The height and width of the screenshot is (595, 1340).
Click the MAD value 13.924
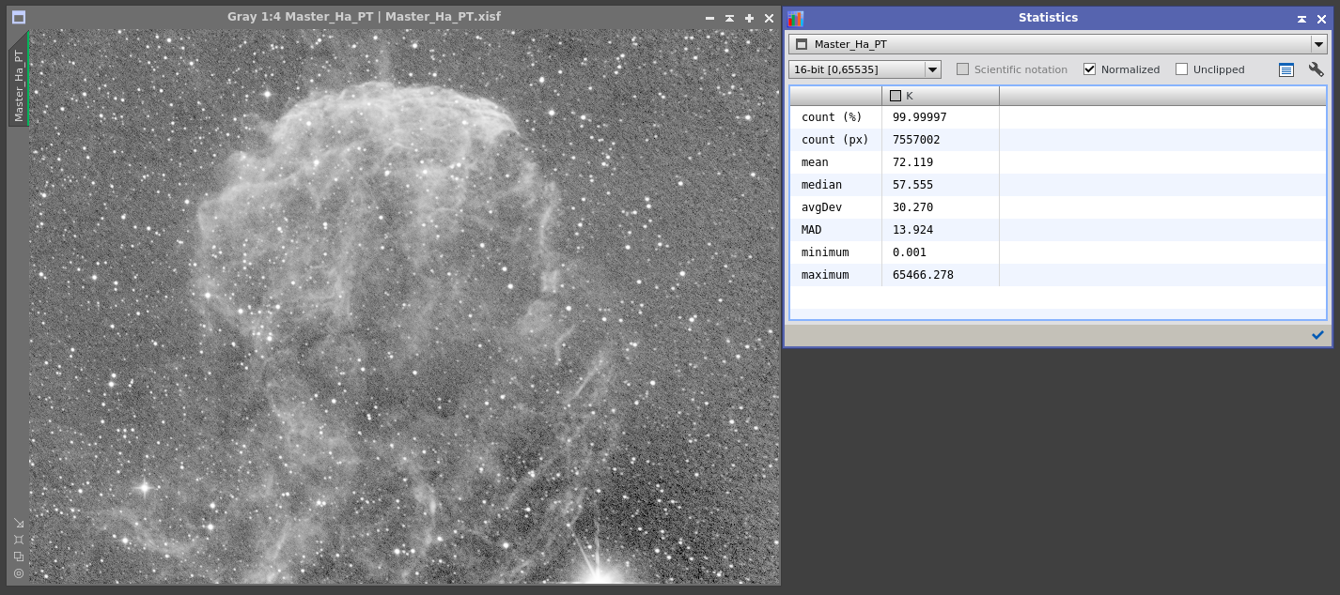(912, 230)
